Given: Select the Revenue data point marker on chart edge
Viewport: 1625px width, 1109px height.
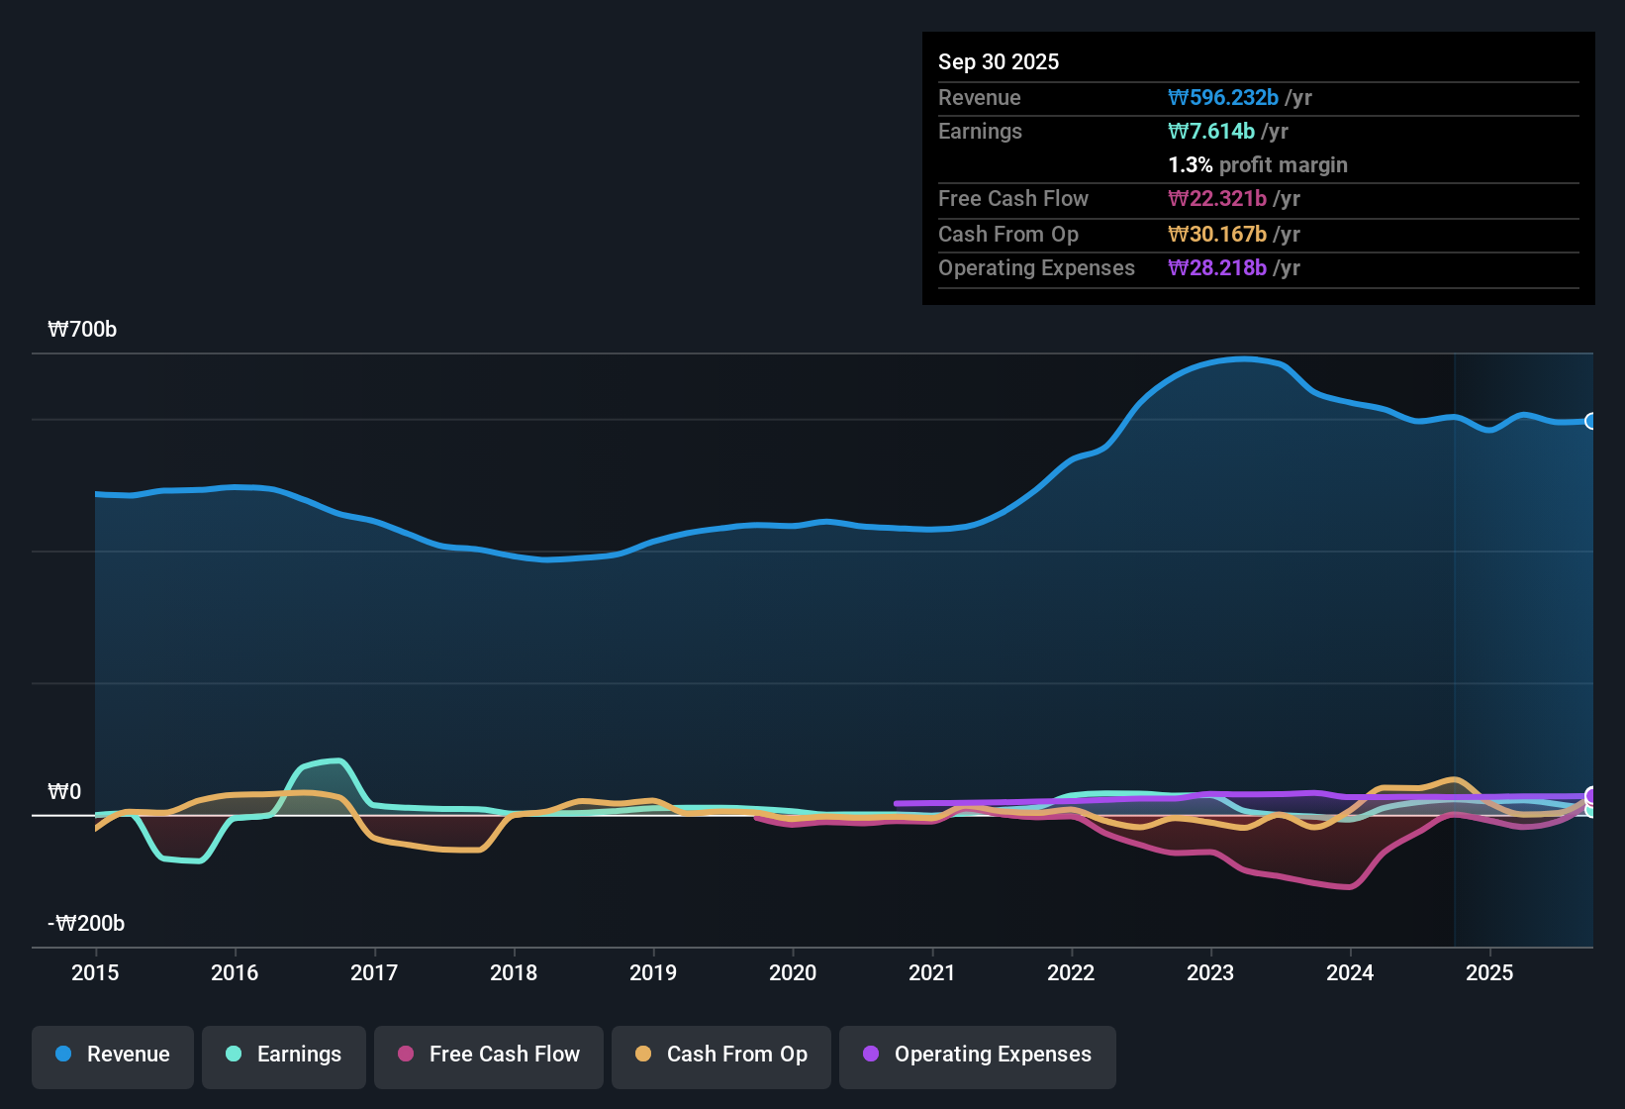Looking at the screenshot, I should coord(1592,422).
